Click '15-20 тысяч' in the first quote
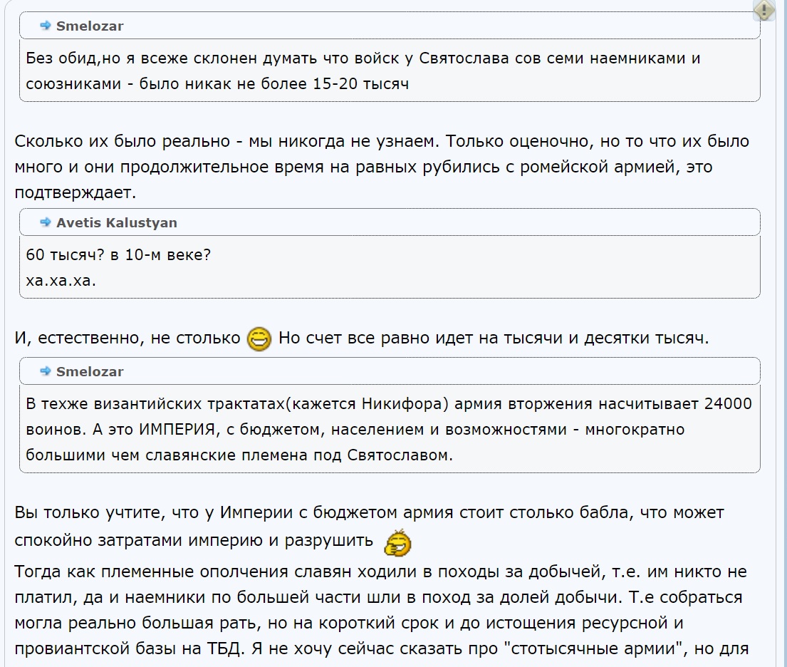This screenshot has width=787, height=667. (x=361, y=84)
